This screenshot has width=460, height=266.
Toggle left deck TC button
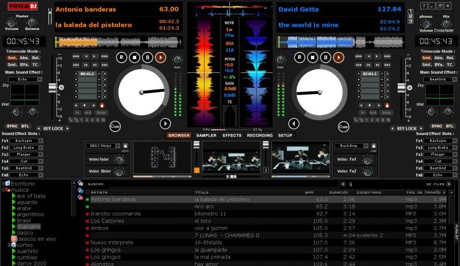pos(35,64)
